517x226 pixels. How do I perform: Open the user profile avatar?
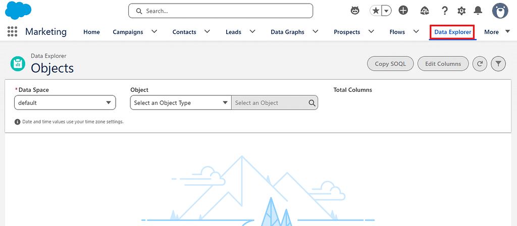(500, 11)
